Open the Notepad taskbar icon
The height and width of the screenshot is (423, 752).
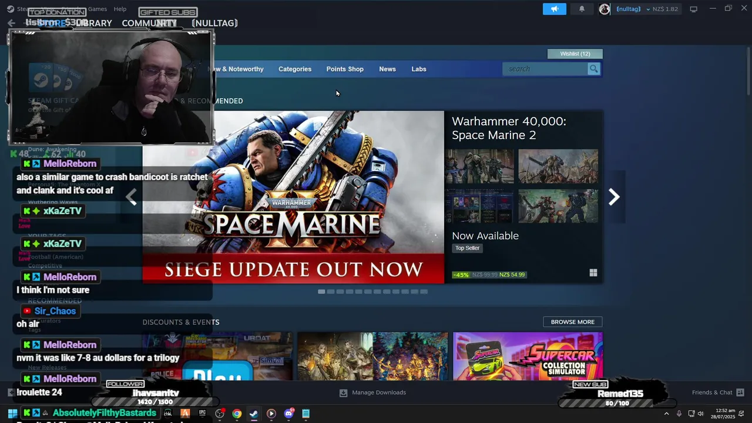(305, 414)
